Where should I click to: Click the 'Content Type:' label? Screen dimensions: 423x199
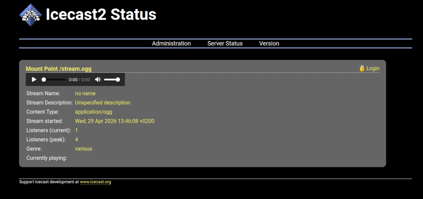tap(43, 112)
